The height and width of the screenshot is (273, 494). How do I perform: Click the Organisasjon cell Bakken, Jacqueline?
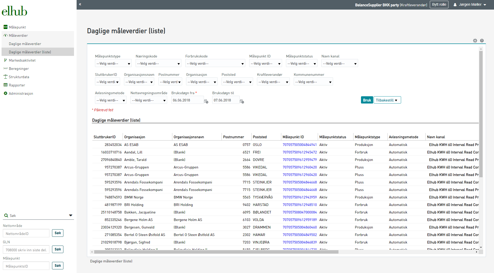pyautogui.click(x=140, y=212)
